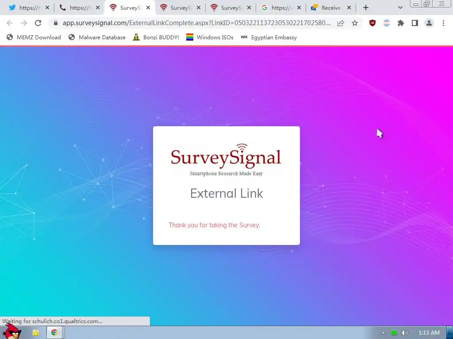The width and height of the screenshot is (453, 339).
Task: Open a new browser tab
Action: [x=366, y=8]
